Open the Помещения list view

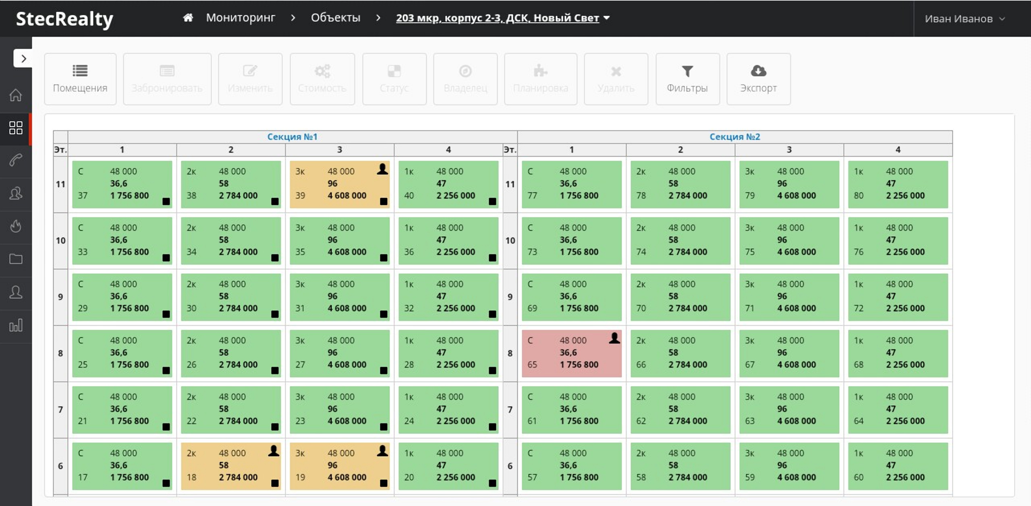pyautogui.click(x=80, y=79)
